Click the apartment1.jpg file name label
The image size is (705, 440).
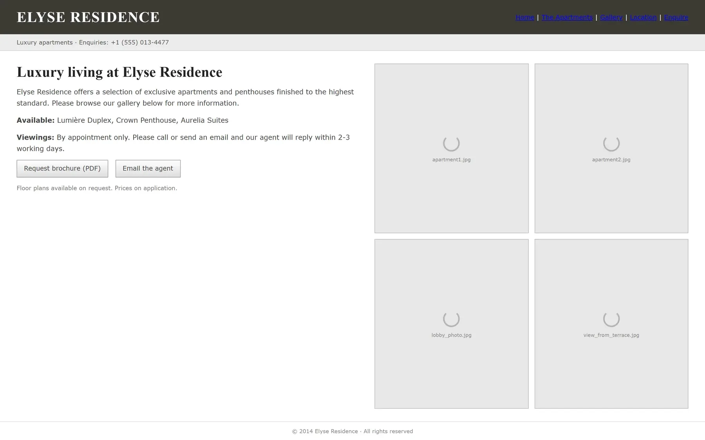point(451,160)
